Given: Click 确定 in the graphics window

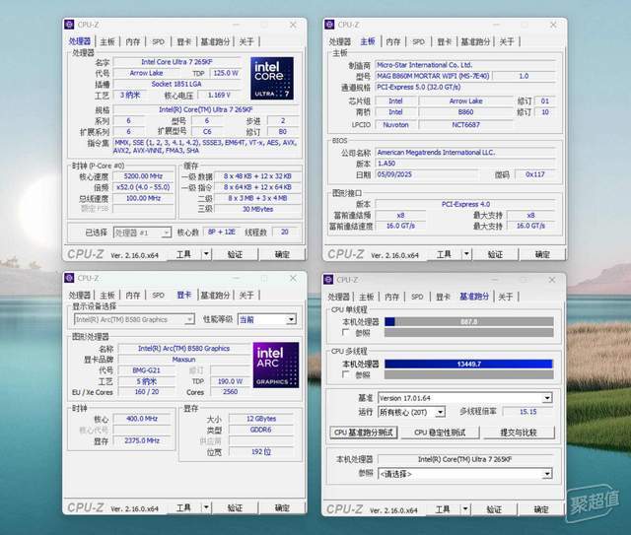Looking at the screenshot, I should point(282,507).
